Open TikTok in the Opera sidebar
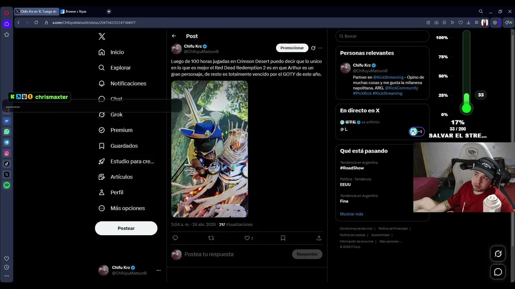Viewport: 515px width, 289px height. pos(6,164)
